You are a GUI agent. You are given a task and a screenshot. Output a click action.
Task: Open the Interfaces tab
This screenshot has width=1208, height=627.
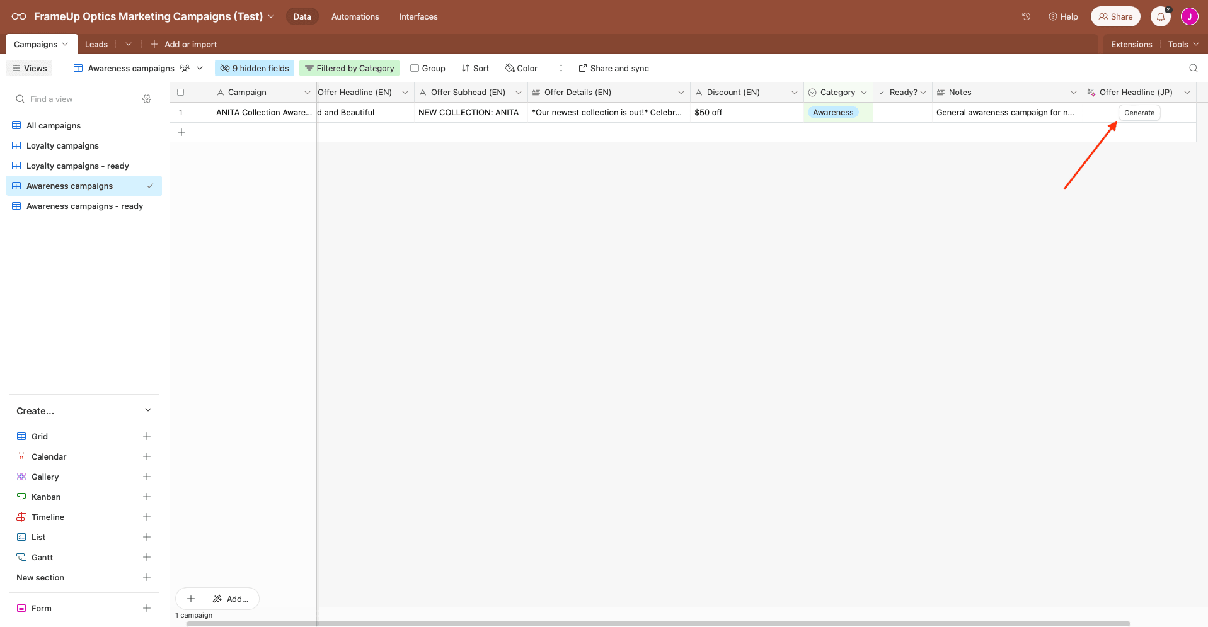(x=418, y=16)
